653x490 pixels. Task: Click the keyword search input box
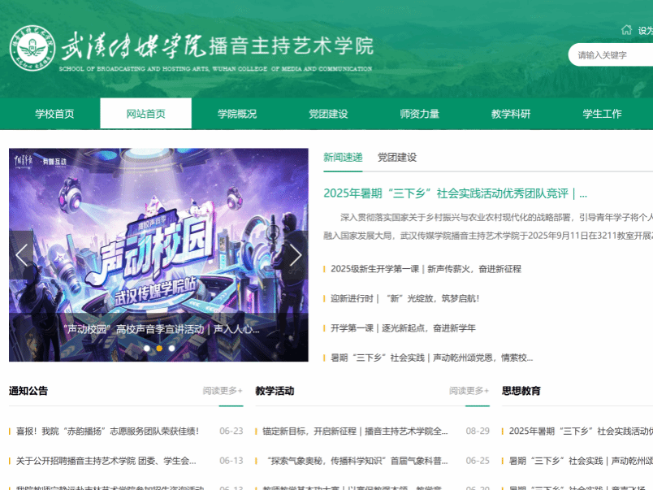612,55
